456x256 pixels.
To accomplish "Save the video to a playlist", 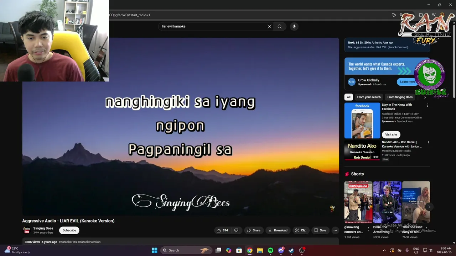I will 320,230.
